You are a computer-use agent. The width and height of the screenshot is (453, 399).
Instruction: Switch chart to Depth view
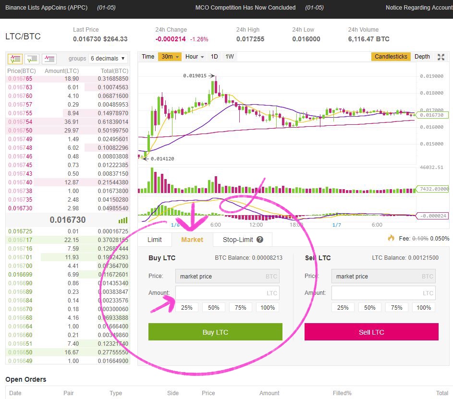(x=422, y=57)
